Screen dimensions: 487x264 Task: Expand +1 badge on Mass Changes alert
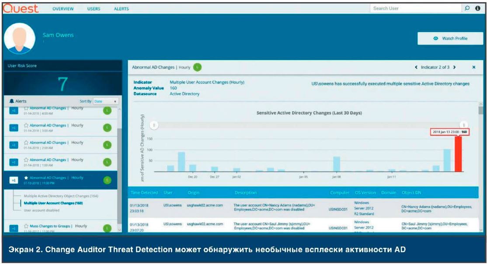click(14, 228)
